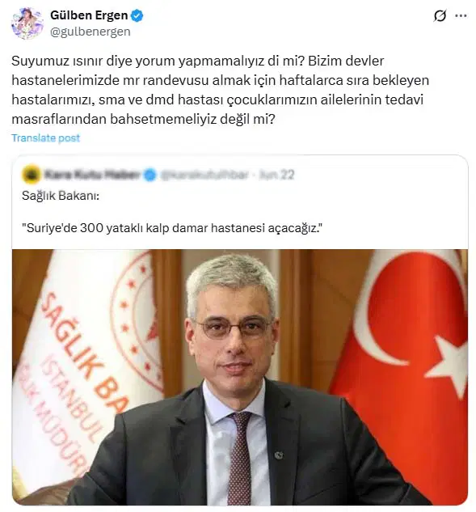Click the Grok slashed-circle icon
476x512 pixels.
point(440,15)
